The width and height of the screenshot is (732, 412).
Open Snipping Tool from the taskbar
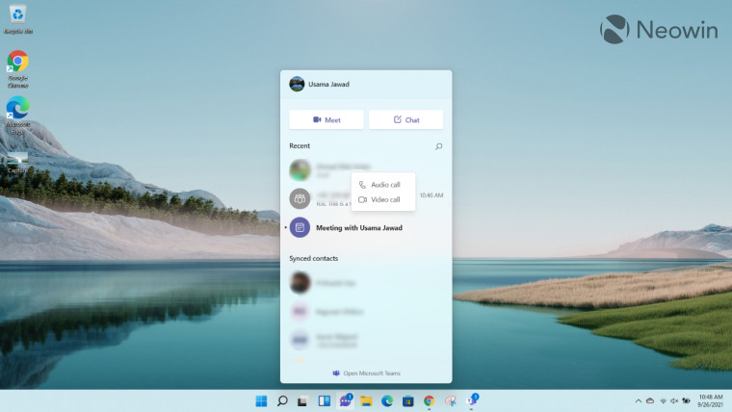click(x=450, y=400)
